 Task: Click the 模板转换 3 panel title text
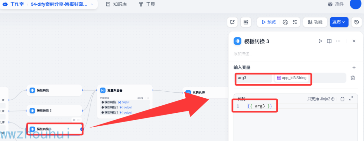(x=256, y=41)
